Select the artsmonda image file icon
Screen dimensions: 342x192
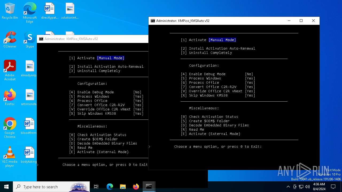click(29, 98)
